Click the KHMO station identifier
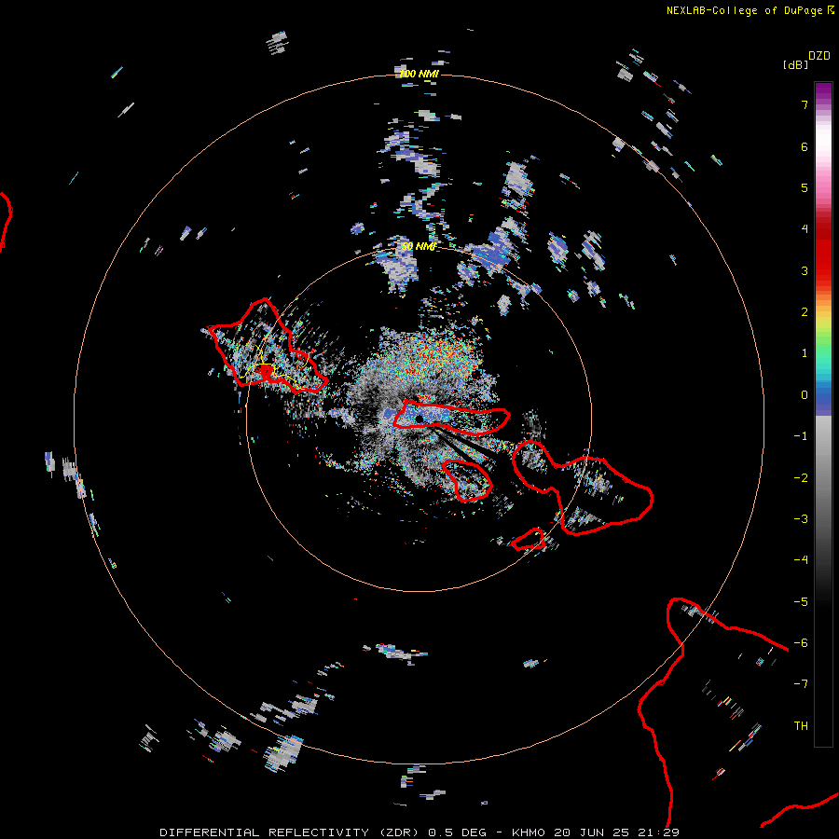The width and height of the screenshot is (839, 839). 529,832
